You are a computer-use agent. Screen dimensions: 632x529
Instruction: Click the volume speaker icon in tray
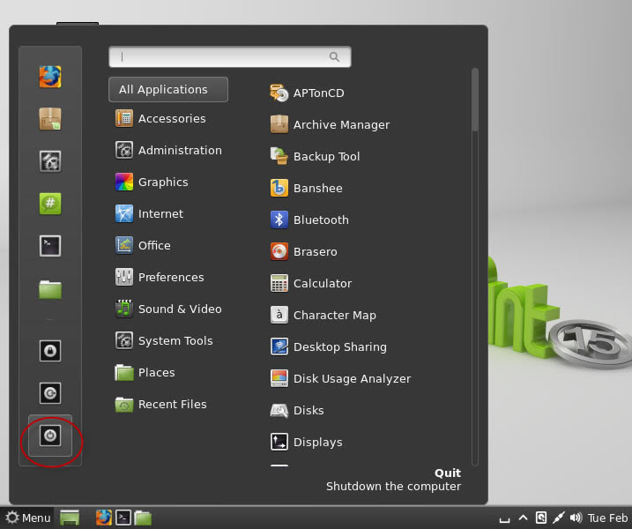click(x=576, y=518)
